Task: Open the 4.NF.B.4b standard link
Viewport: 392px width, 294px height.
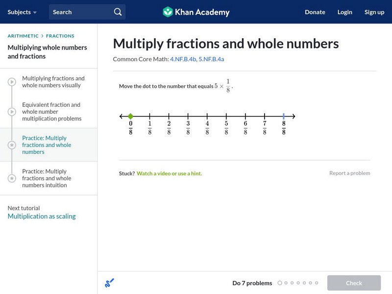Action: click(x=183, y=59)
